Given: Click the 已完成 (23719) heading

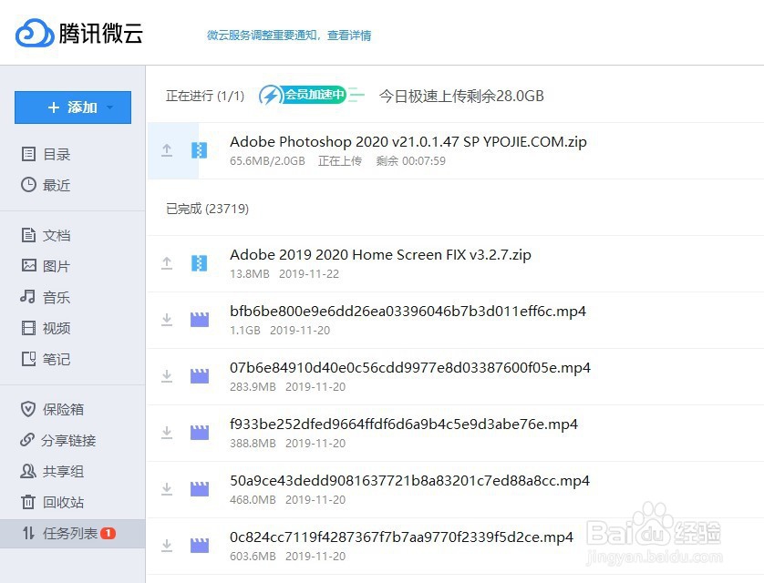Looking at the screenshot, I should pos(207,209).
